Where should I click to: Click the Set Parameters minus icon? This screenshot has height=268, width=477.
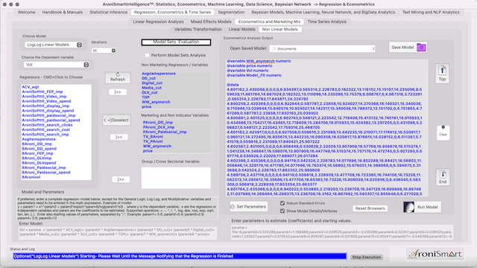tap(233, 207)
